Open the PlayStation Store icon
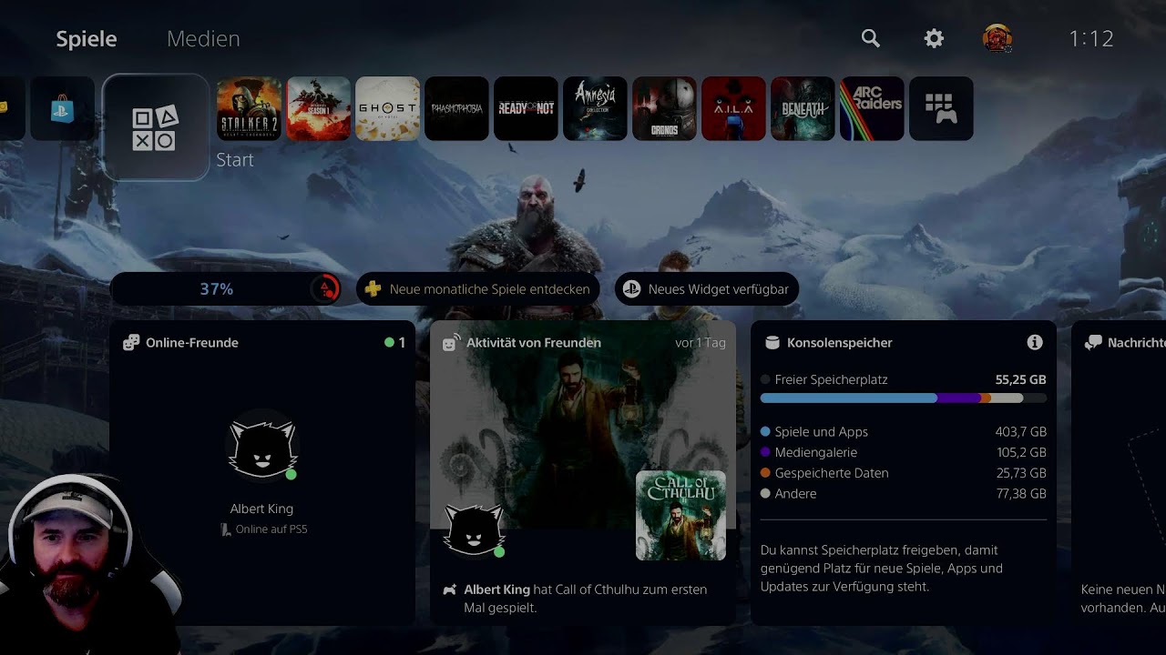 62,108
